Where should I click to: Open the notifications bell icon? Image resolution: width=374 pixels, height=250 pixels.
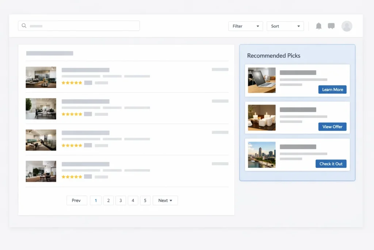click(318, 26)
